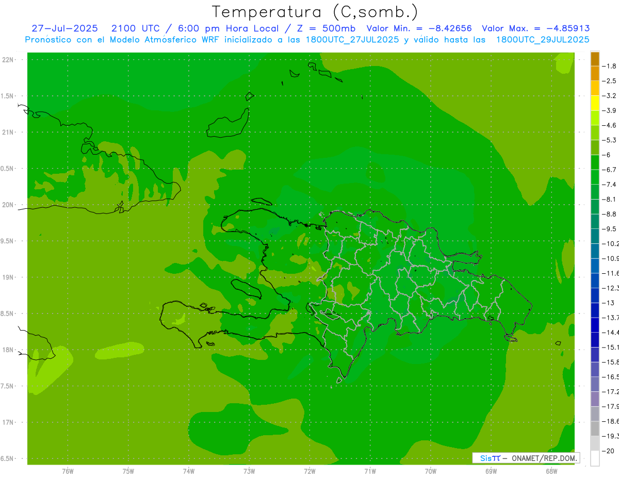Viewport: 619px width, 478px height.
Task: Click 'Valor Min. = -8.42656' text
Action: 418,29
